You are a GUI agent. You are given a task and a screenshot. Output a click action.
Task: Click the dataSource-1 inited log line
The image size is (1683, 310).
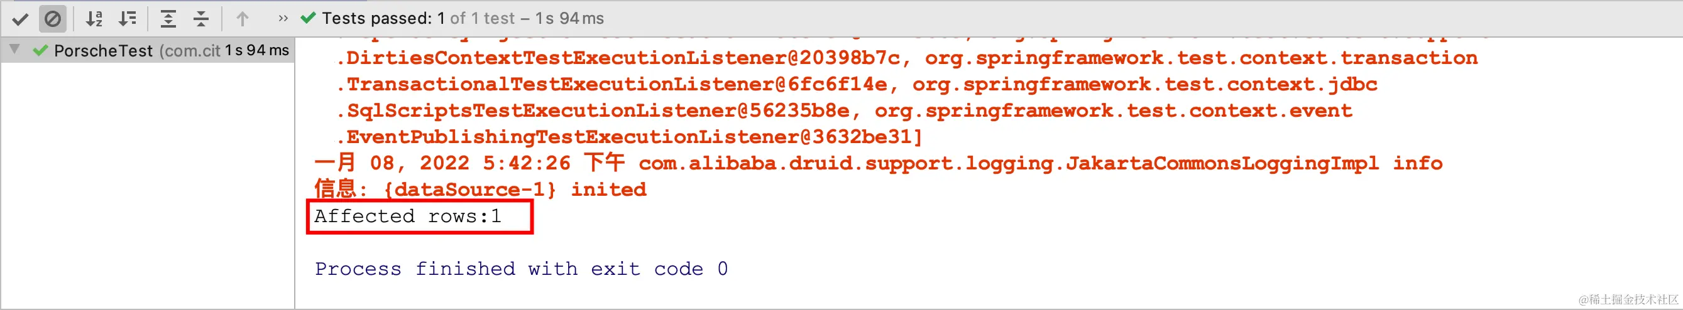(480, 190)
